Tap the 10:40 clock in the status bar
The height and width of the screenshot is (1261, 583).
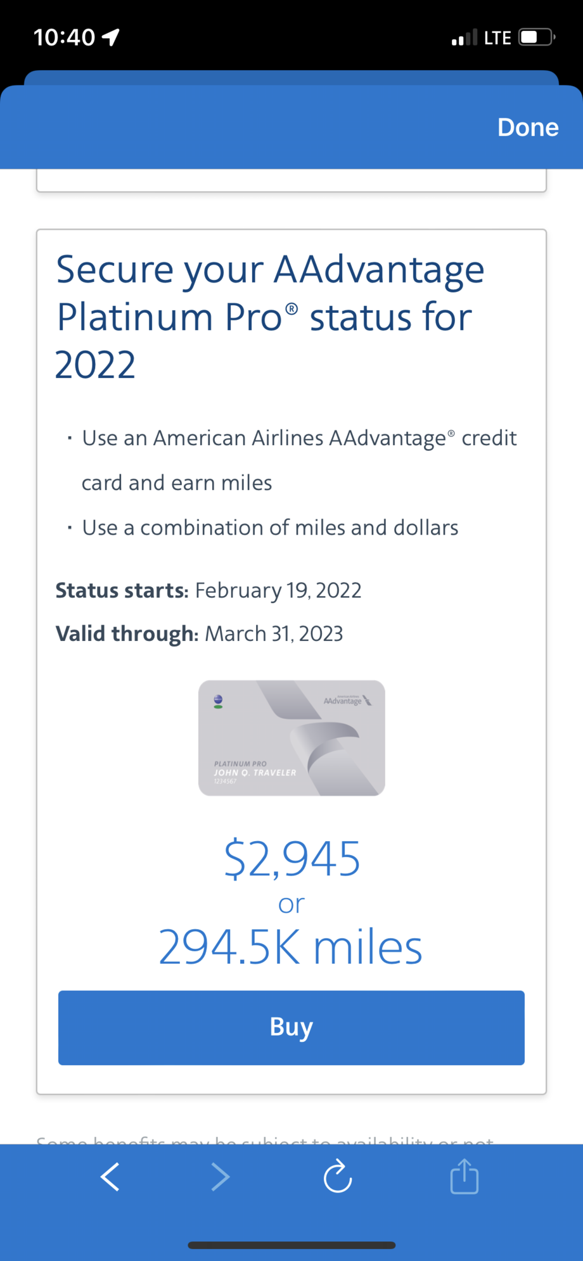click(x=64, y=37)
